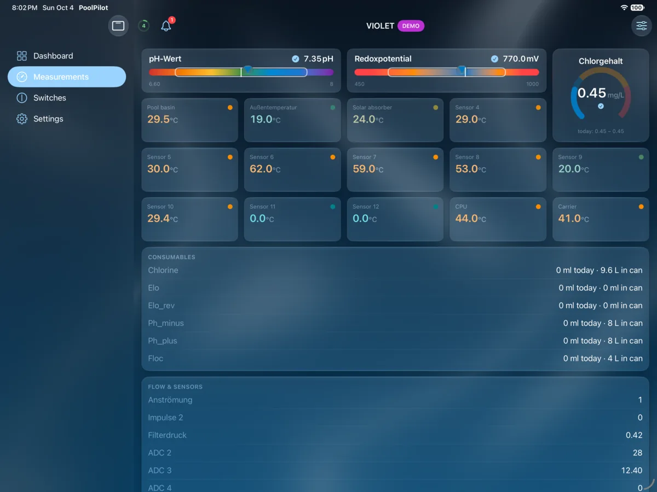The height and width of the screenshot is (492, 657).
Task: Open the Sensor 12 card
Action: 395,219
